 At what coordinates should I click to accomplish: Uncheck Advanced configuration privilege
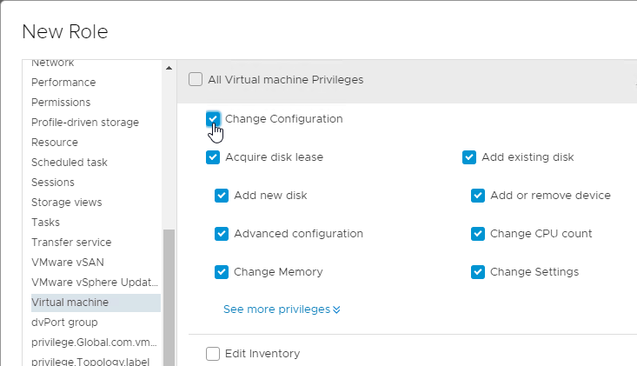coord(222,234)
